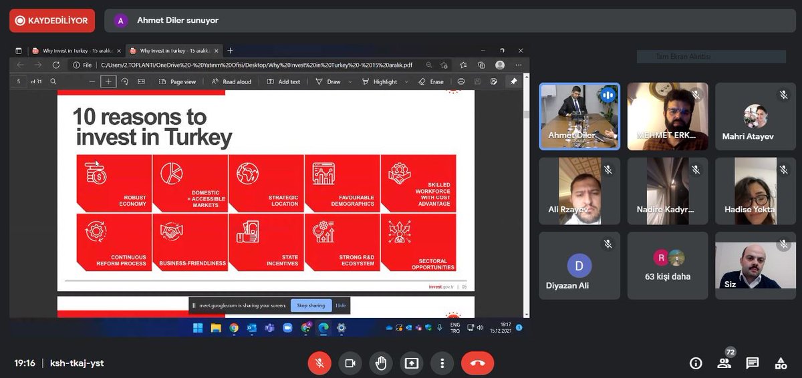This screenshot has height=378, width=802.
Task: Click the KAYDEDİLİYOR recording indicator
Action: pos(52,21)
